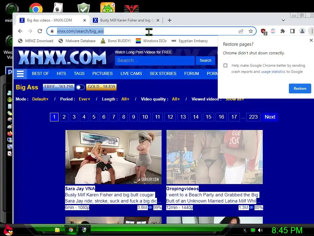The width and height of the screenshot is (314, 236).
Task: Open the BEST OF nav item
Action: point(40,74)
